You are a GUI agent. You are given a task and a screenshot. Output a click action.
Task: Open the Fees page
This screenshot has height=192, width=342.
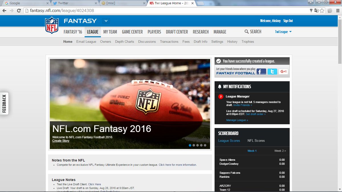186,42
